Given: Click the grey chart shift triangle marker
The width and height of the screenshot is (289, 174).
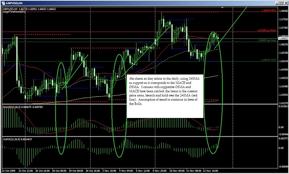Looking at the screenshot, I should click(x=222, y=8).
